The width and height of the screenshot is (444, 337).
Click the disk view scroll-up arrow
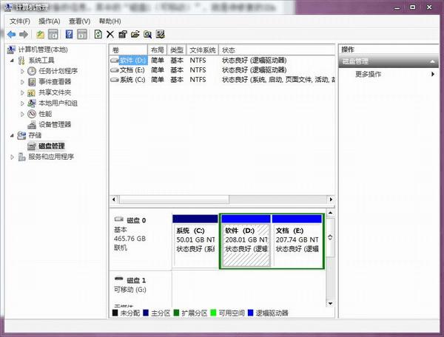(x=330, y=213)
